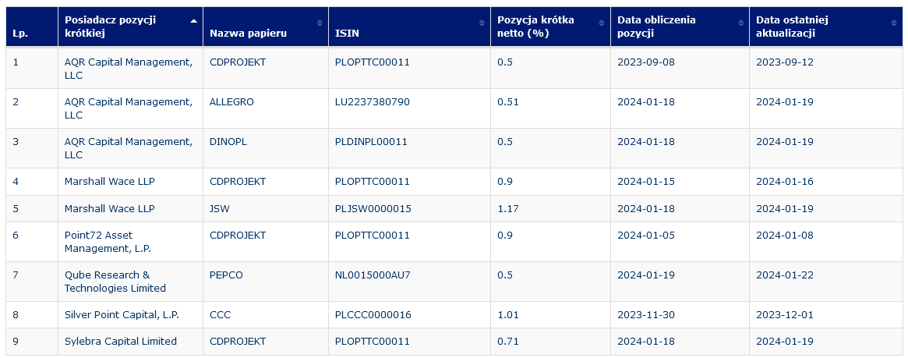The width and height of the screenshot is (908, 358).
Task: Select net short value 0.51
Action: point(508,102)
